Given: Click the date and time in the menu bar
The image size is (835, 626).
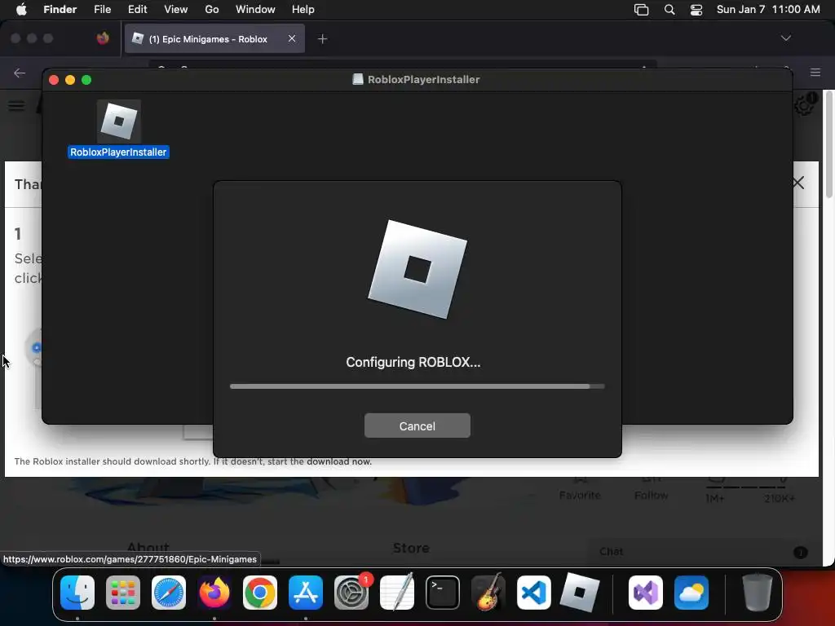Looking at the screenshot, I should click(x=768, y=10).
